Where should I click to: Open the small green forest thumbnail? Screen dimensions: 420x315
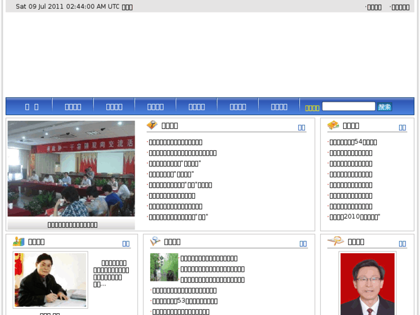(164, 267)
